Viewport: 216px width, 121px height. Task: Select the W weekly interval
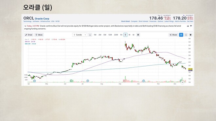(x=129, y=35)
